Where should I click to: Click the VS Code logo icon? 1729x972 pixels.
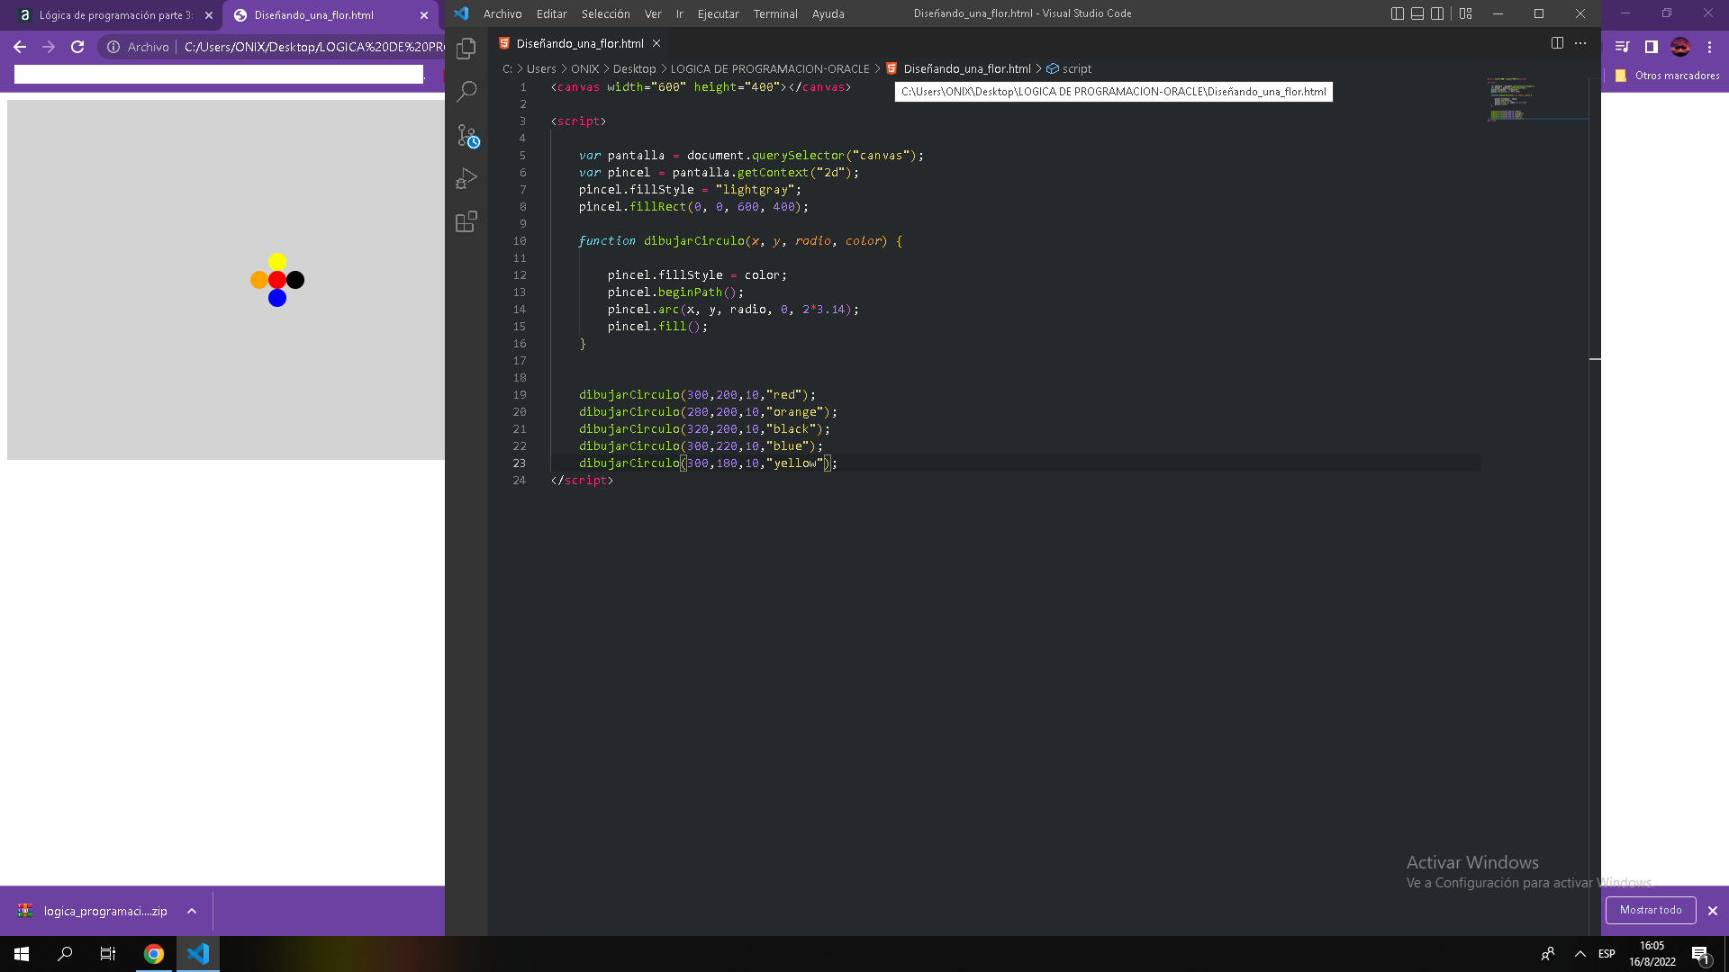click(461, 13)
